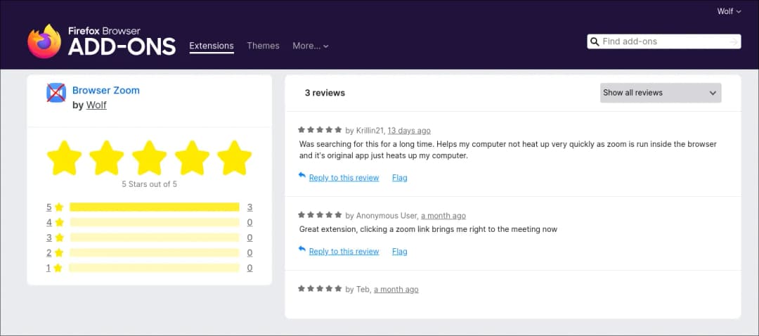
Task: Open the Show all reviews dropdown
Action: click(x=661, y=93)
